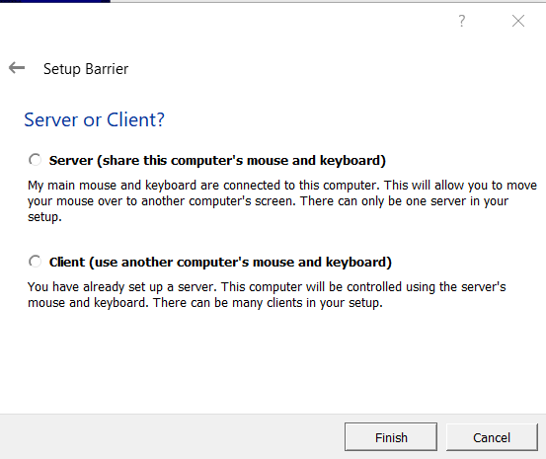Image resolution: width=546 pixels, height=459 pixels.
Task: Click the Finish button
Action: (x=391, y=437)
